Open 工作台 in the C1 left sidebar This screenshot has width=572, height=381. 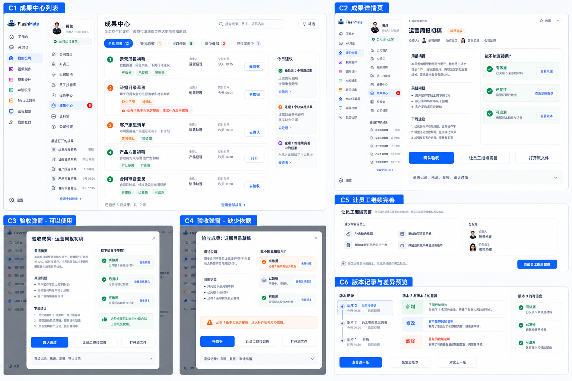[x=23, y=37]
